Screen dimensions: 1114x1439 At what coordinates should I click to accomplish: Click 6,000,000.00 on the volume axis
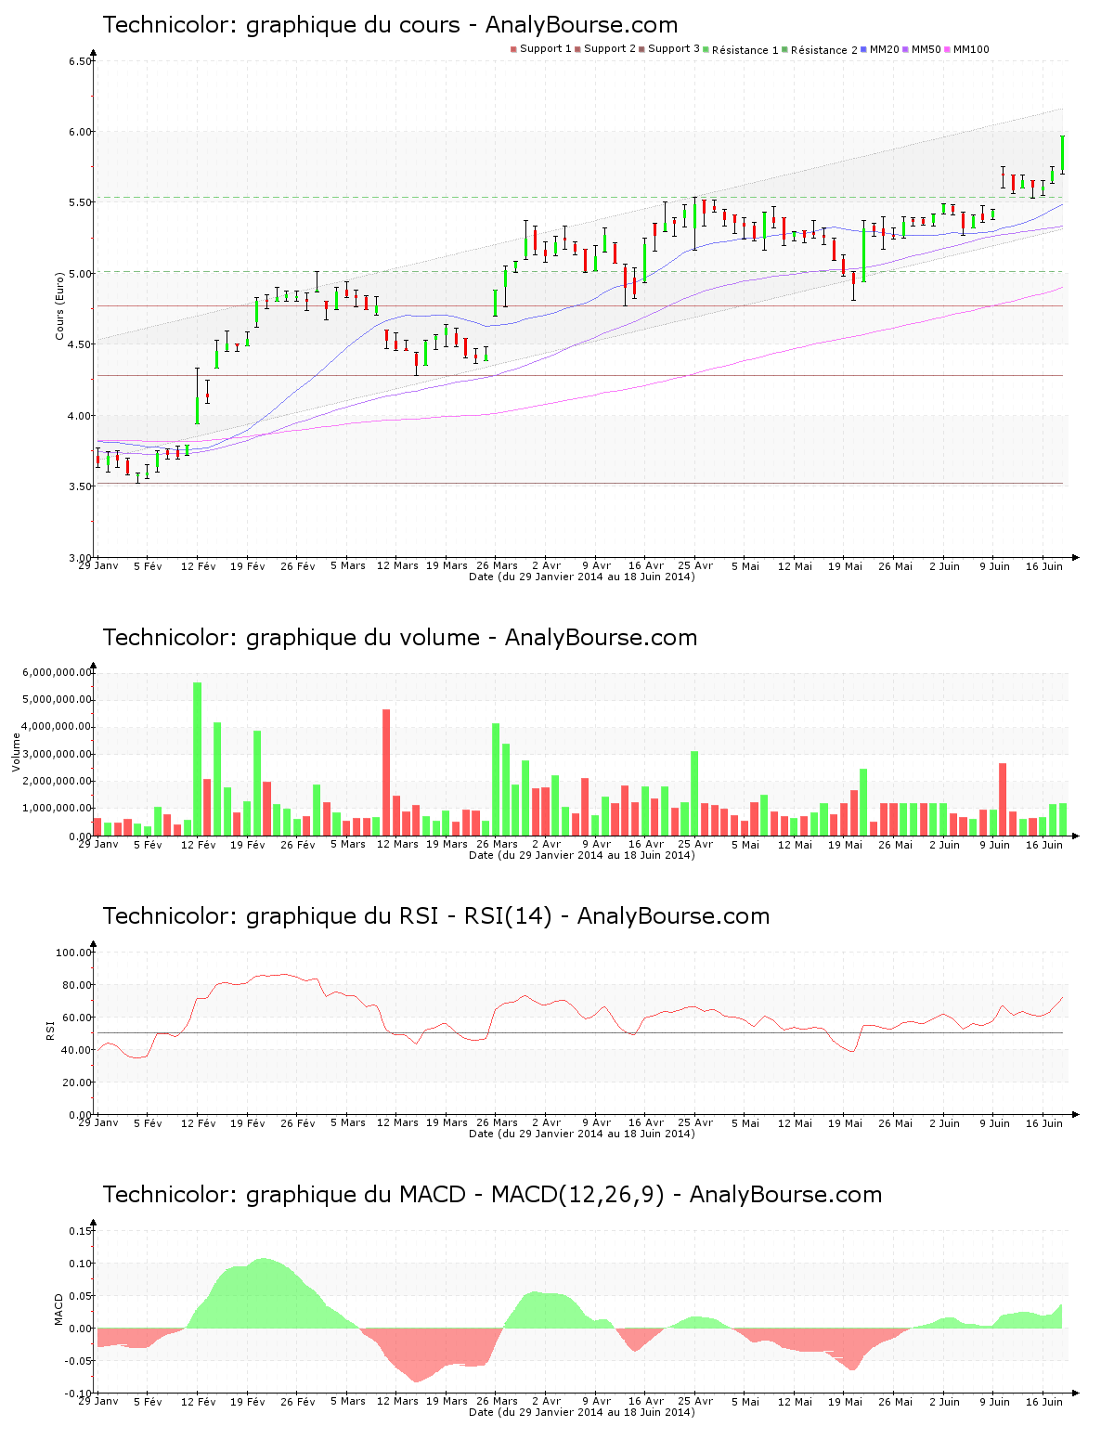pos(58,672)
